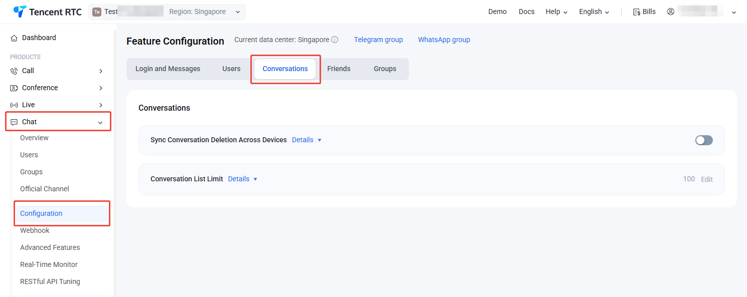Expand the Conference product menu chevron
Viewport: 747px width, 297px height.
[101, 88]
